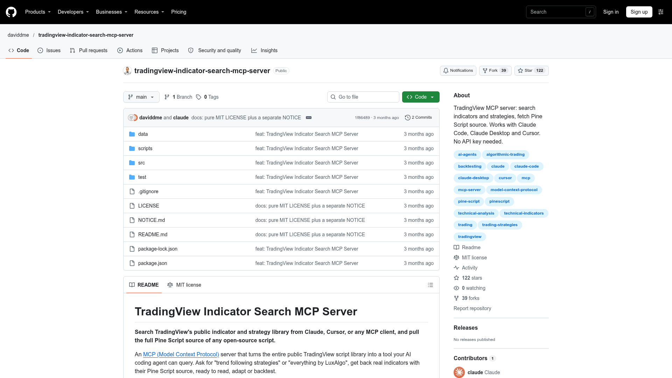Viewport: 672px width, 378px height.
Task: Open README.md file
Action: [x=153, y=234]
